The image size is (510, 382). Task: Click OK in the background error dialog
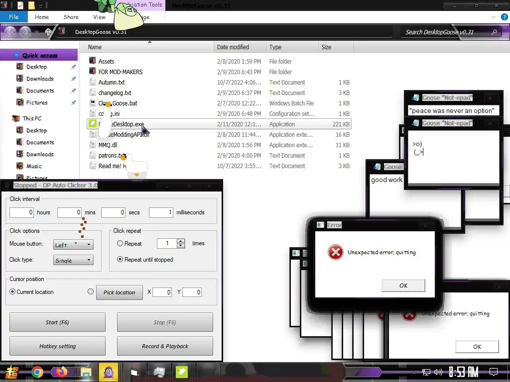click(x=477, y=347)
